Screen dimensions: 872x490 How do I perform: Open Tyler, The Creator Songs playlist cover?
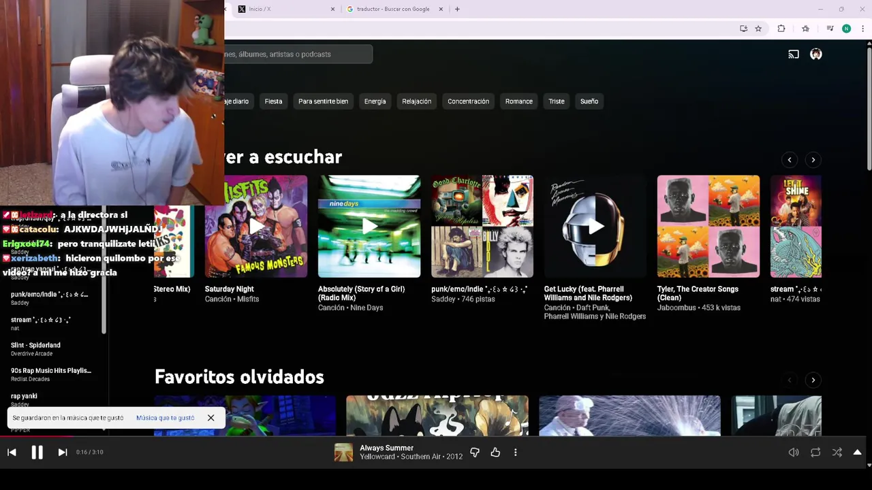coord(708,227)
